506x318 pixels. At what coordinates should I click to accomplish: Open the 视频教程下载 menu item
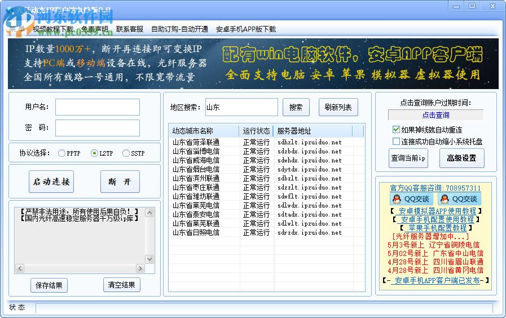(53, 29)
